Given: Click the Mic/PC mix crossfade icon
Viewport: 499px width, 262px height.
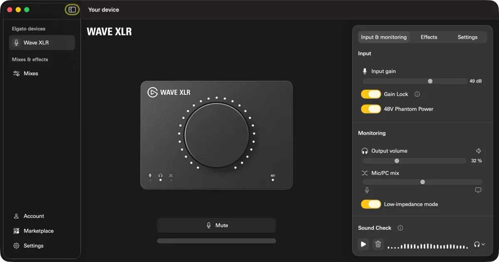Looking at the screenshot, I should pos(365,173).
